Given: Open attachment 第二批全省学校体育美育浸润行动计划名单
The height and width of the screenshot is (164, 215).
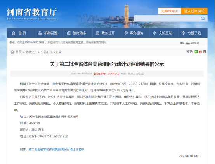Looking at the screenshot, I should coord(56,150).
